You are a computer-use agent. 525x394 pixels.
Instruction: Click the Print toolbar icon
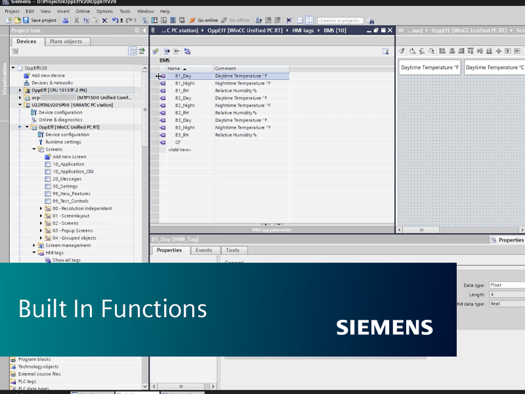[66, 20]
